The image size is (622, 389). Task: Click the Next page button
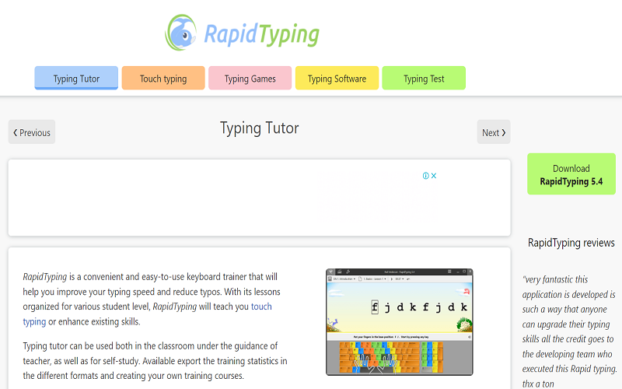tap(494, 132)
